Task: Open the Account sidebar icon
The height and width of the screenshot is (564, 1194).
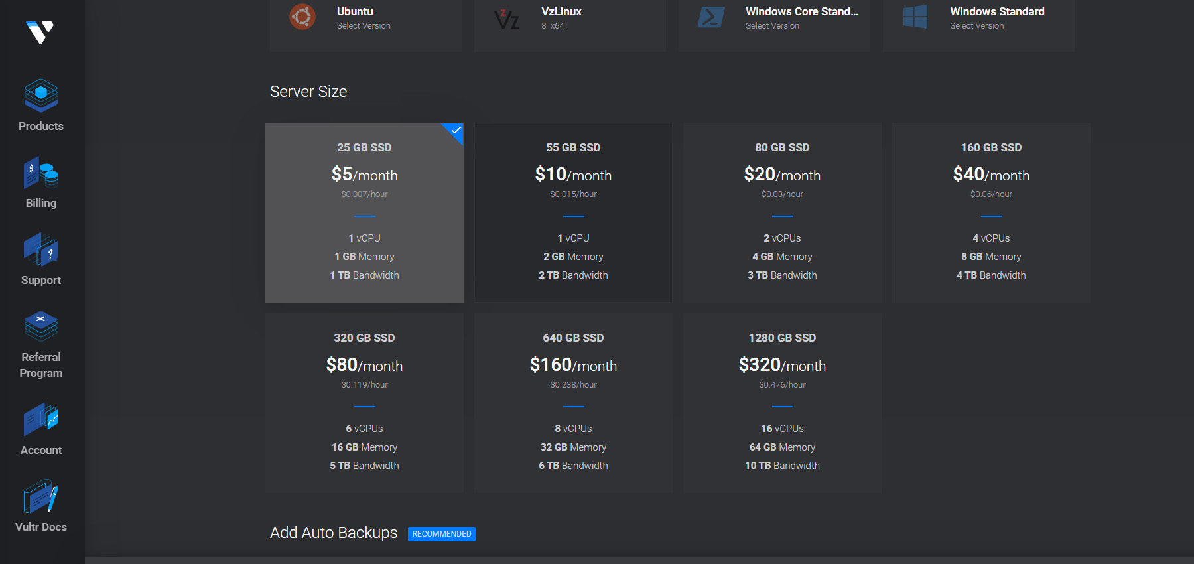Action: [41, 419]
